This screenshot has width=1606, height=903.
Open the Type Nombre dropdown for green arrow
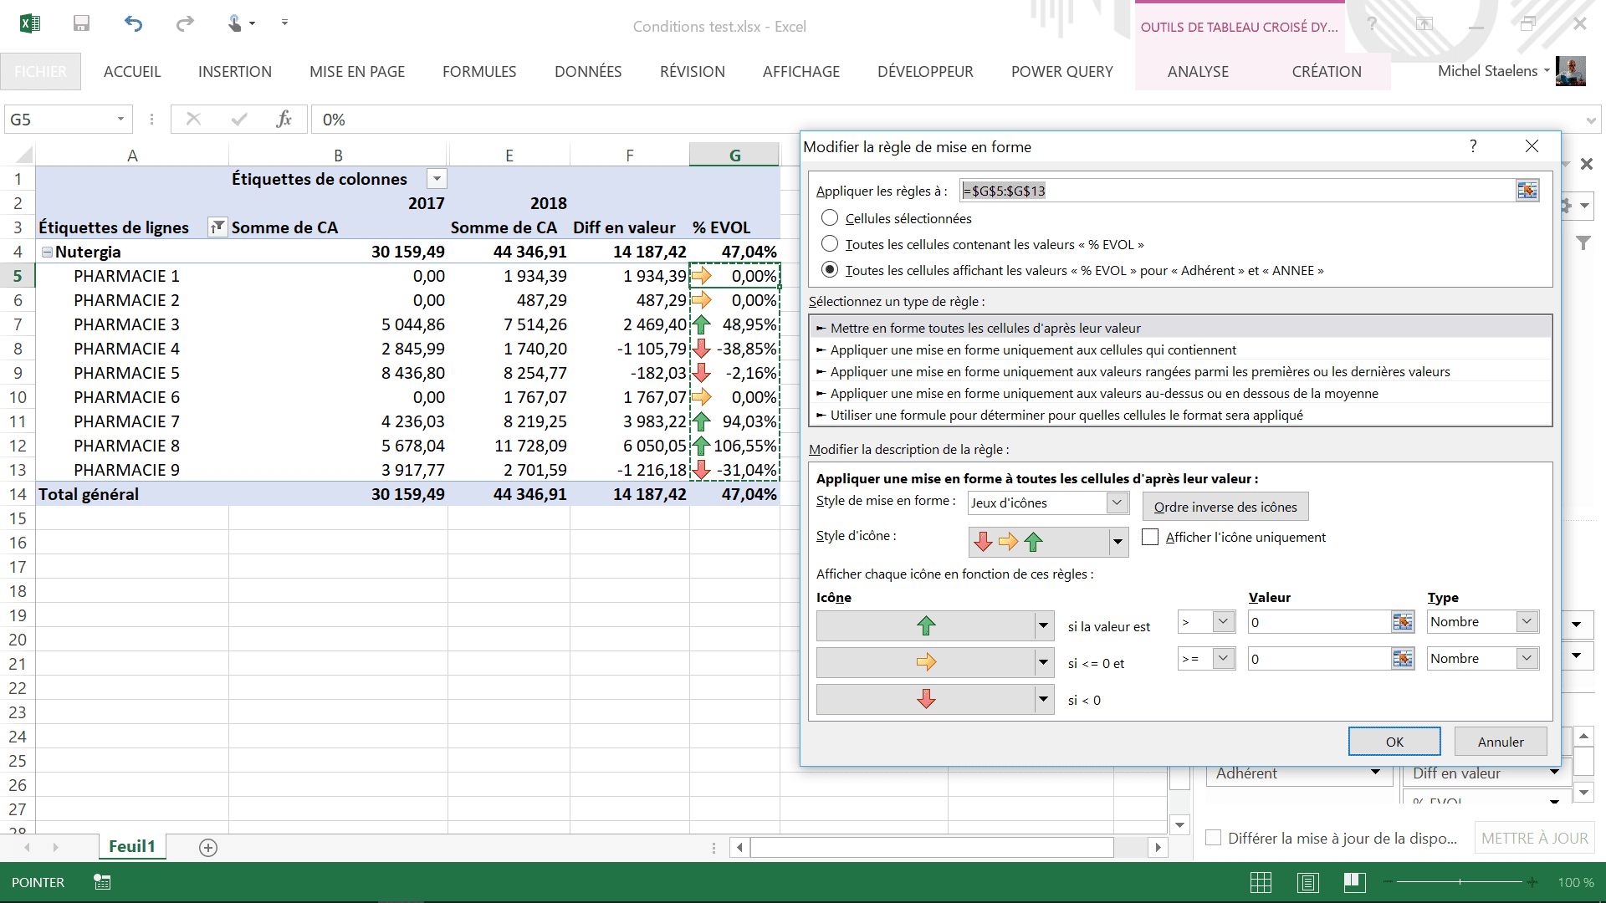(x=1527, y=621)
